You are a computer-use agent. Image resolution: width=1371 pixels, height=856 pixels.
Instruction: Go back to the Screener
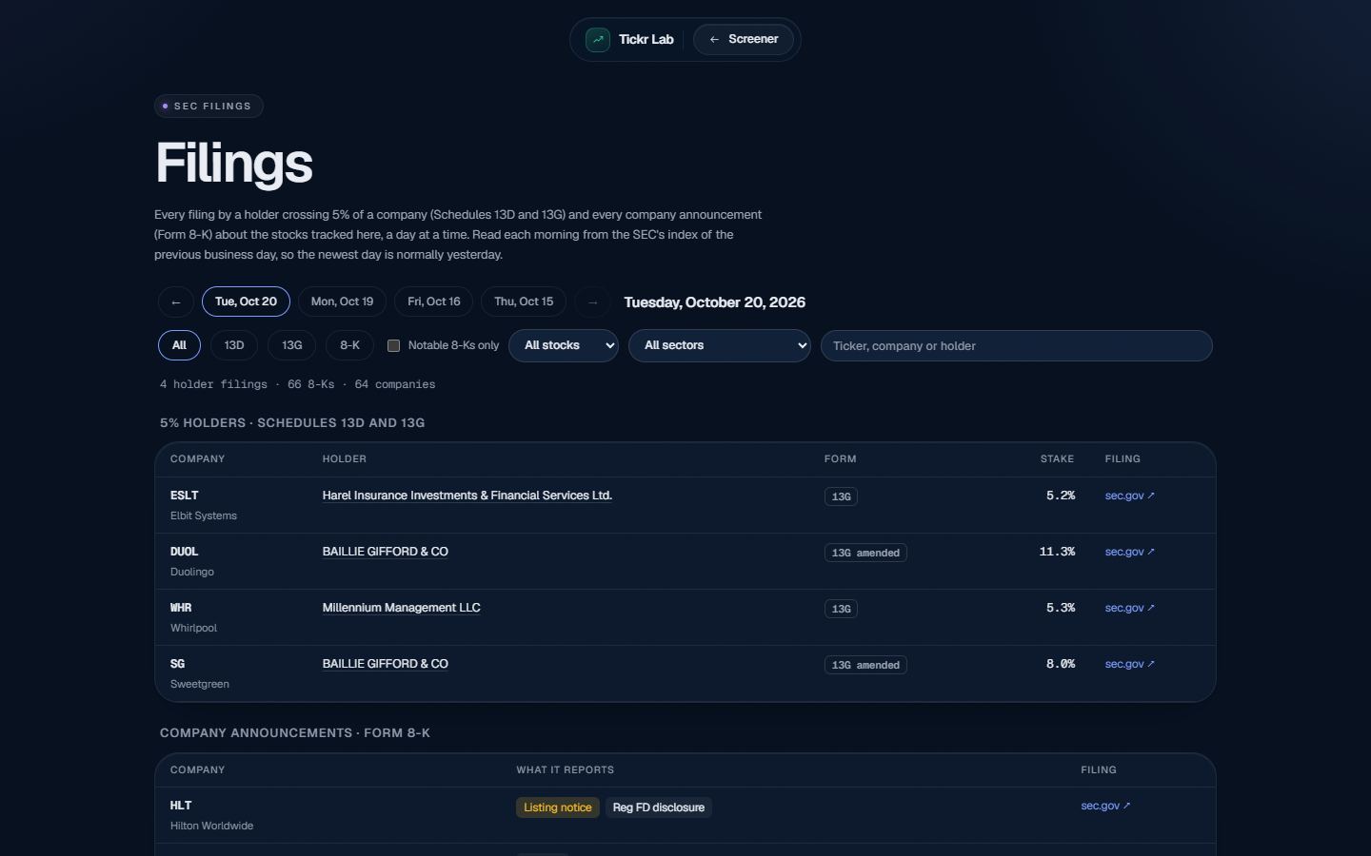pyautogui.click(x=744, y=40)
